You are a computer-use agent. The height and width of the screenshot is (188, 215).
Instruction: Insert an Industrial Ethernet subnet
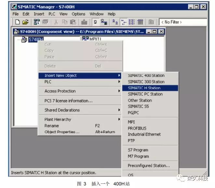pyautogui.click(x=144, y=134)
